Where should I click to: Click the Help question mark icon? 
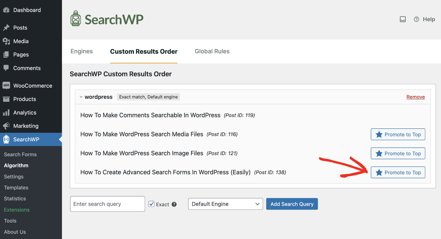pyautogui.click(x=416, y=19)
